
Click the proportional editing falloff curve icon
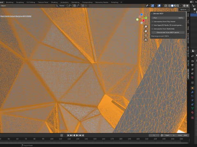[86, 6]
